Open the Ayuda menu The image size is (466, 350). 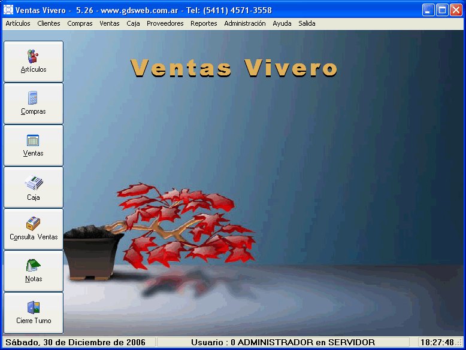(282, 23)
